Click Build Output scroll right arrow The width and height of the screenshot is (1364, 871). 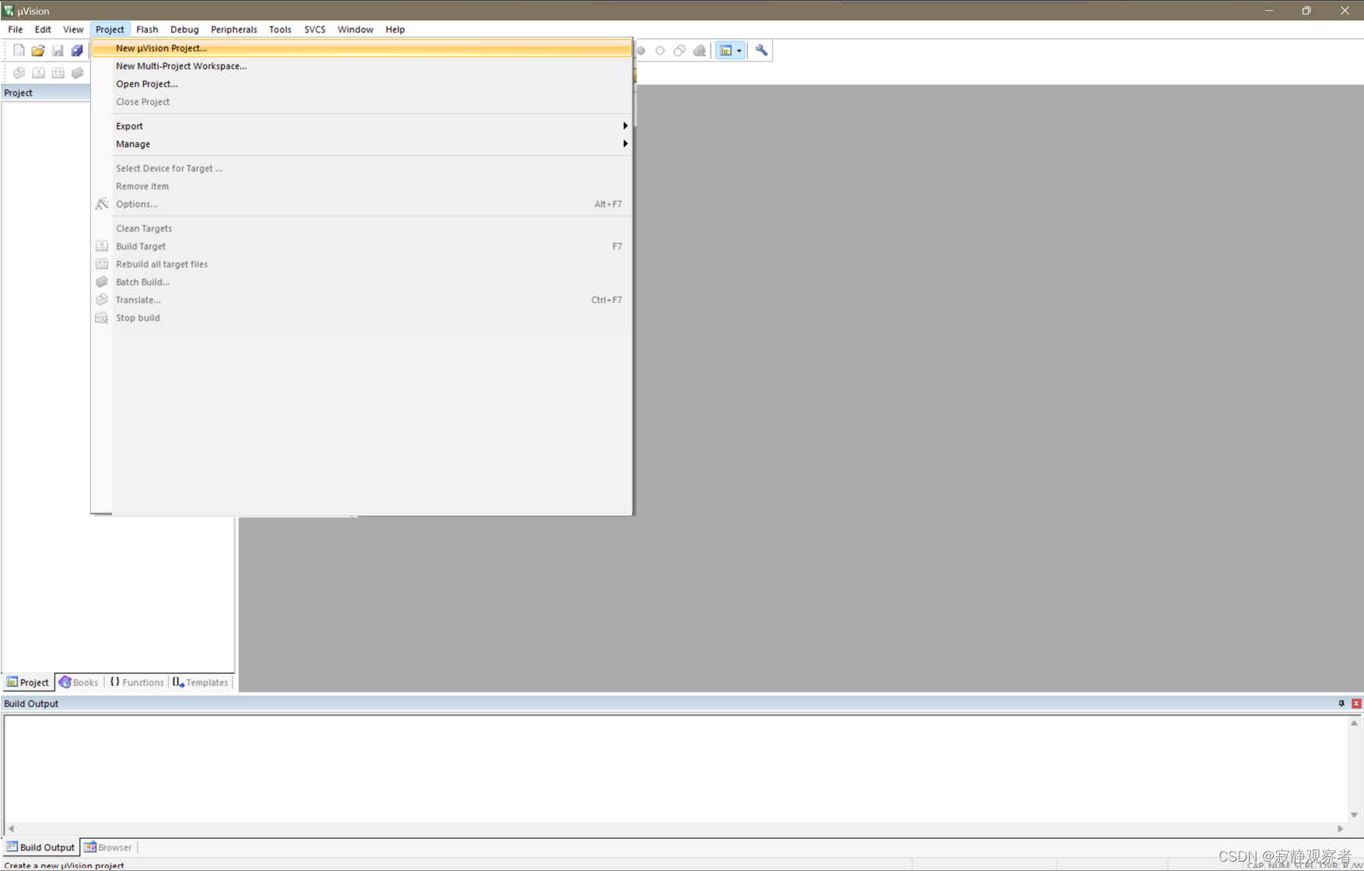point(1341,828)
